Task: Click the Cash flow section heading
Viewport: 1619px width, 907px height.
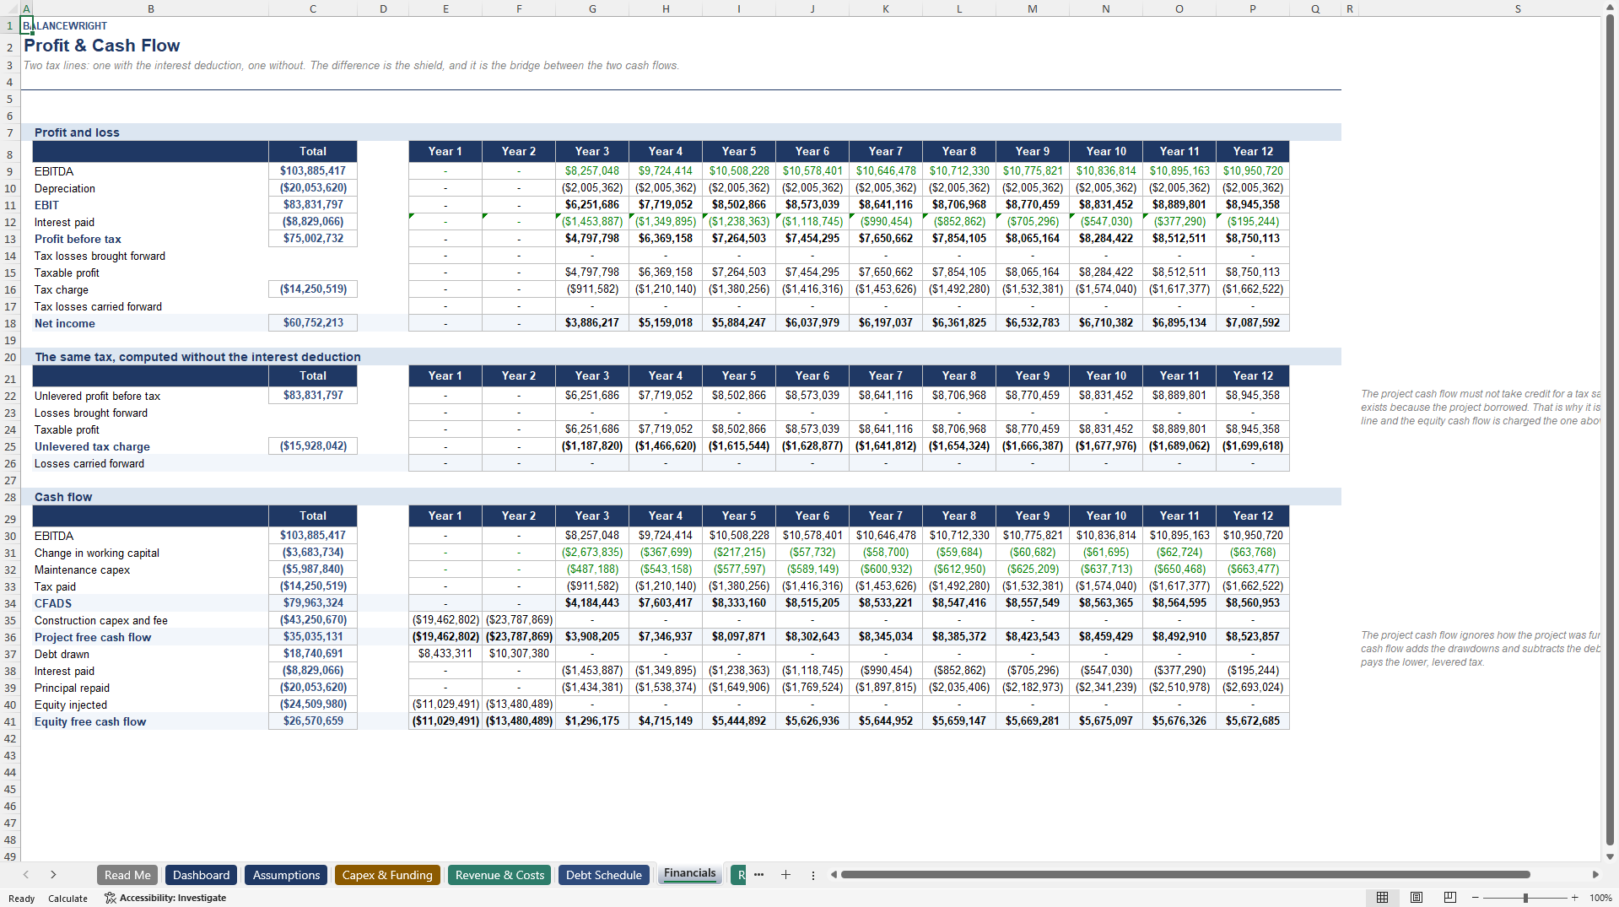Action: 63,497
